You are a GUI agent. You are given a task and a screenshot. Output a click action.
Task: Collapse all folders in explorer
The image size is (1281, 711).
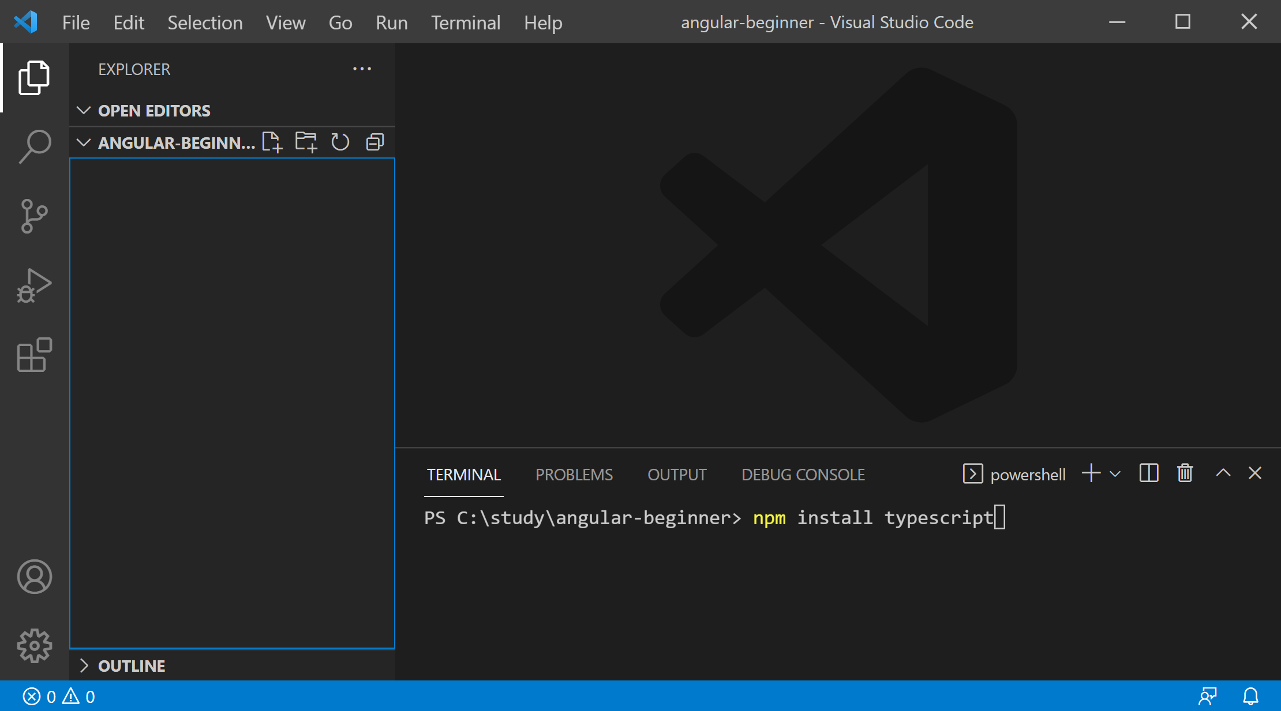click(375, 142)
